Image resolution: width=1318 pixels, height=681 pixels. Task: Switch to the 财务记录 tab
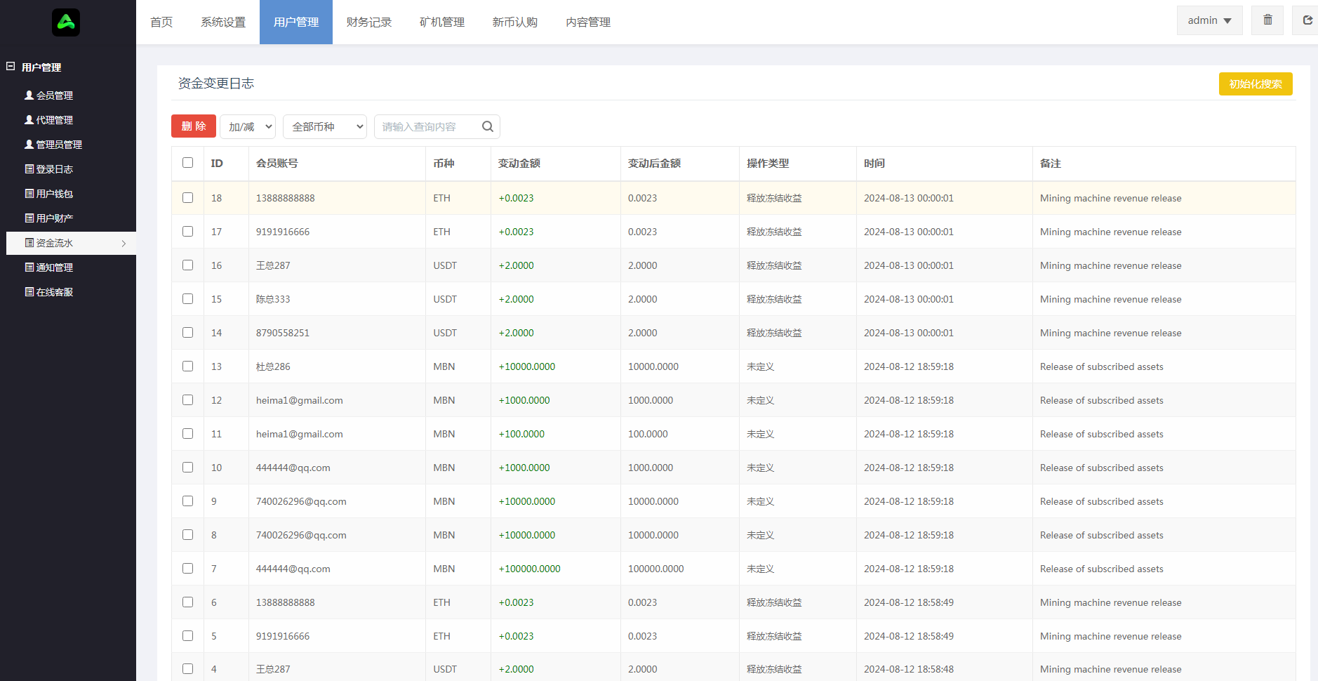click(x=369, y=22)
